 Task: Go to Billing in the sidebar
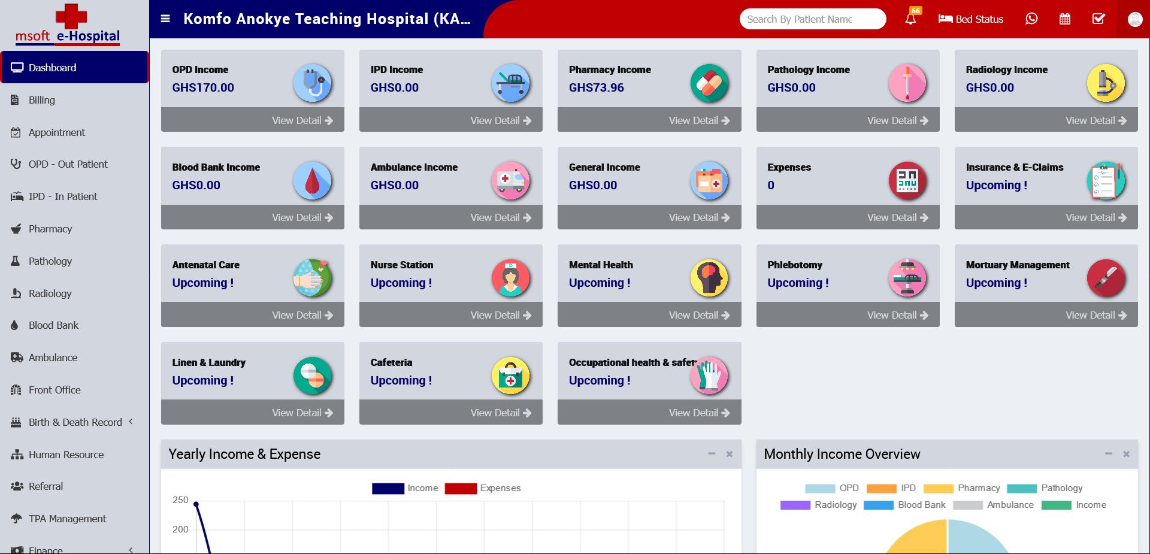[74, 100]
